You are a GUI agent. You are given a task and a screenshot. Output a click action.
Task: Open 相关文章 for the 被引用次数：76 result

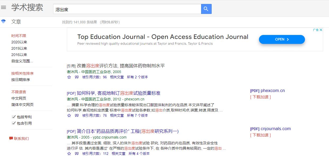point(117,115)
